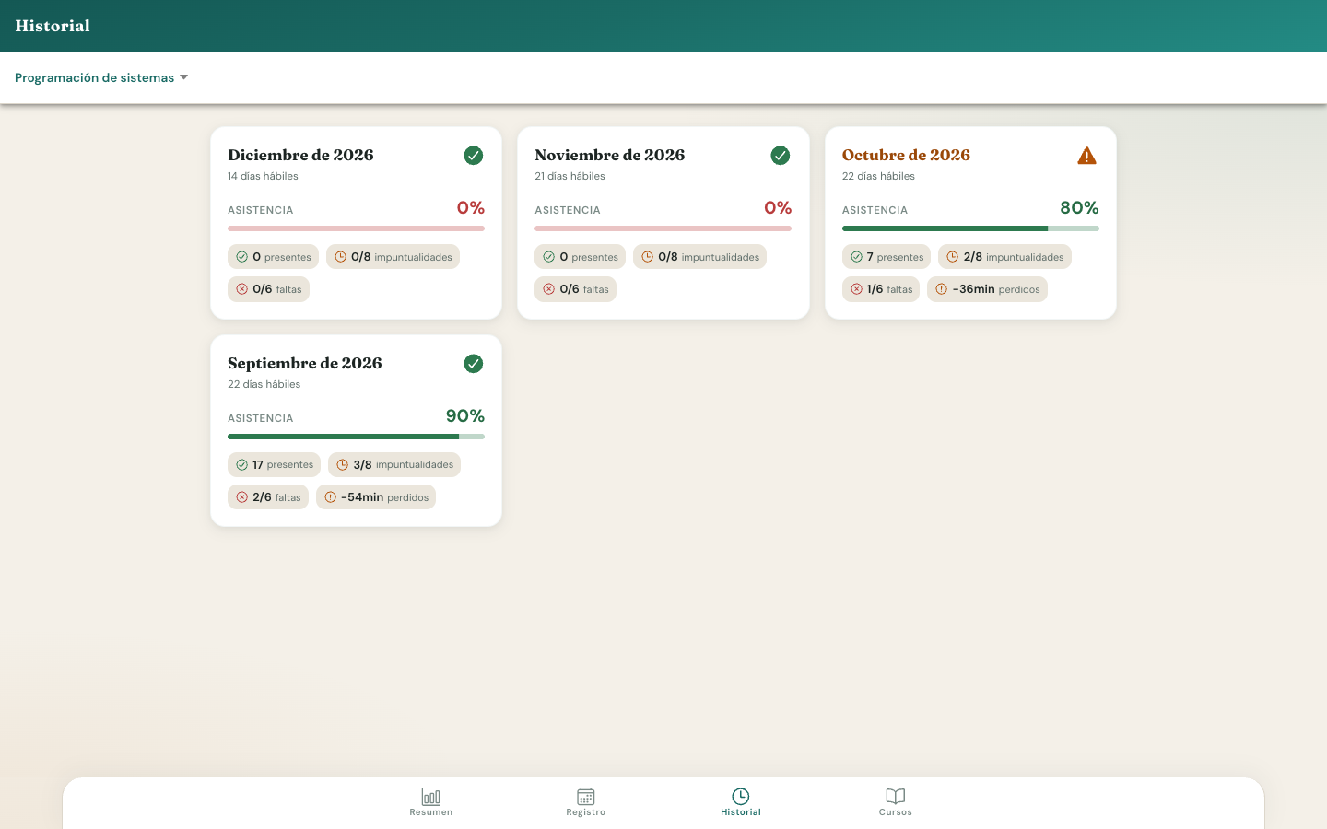This screenshot has width=1327, height=829.
Task: Click the Diciembre attendance progress bar
Action: [x=356, y=228]
